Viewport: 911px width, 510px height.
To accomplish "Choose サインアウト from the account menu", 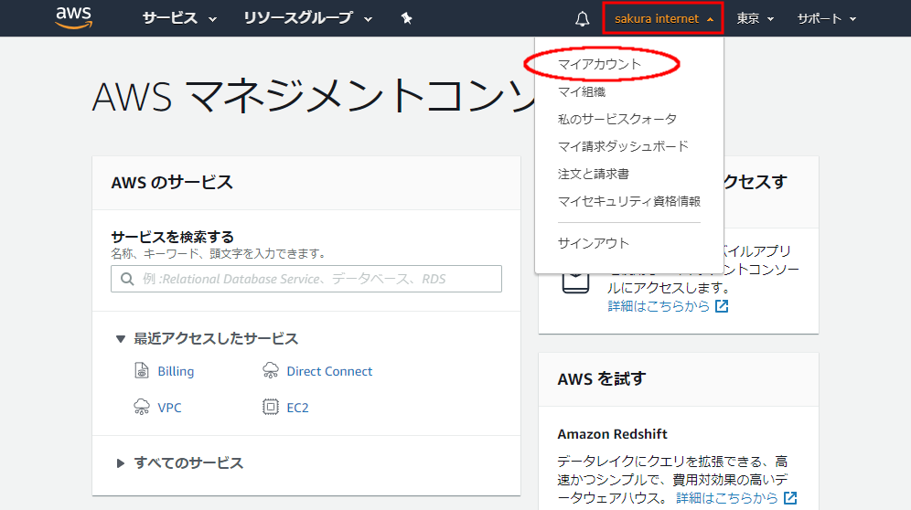I will click(593, 243).
